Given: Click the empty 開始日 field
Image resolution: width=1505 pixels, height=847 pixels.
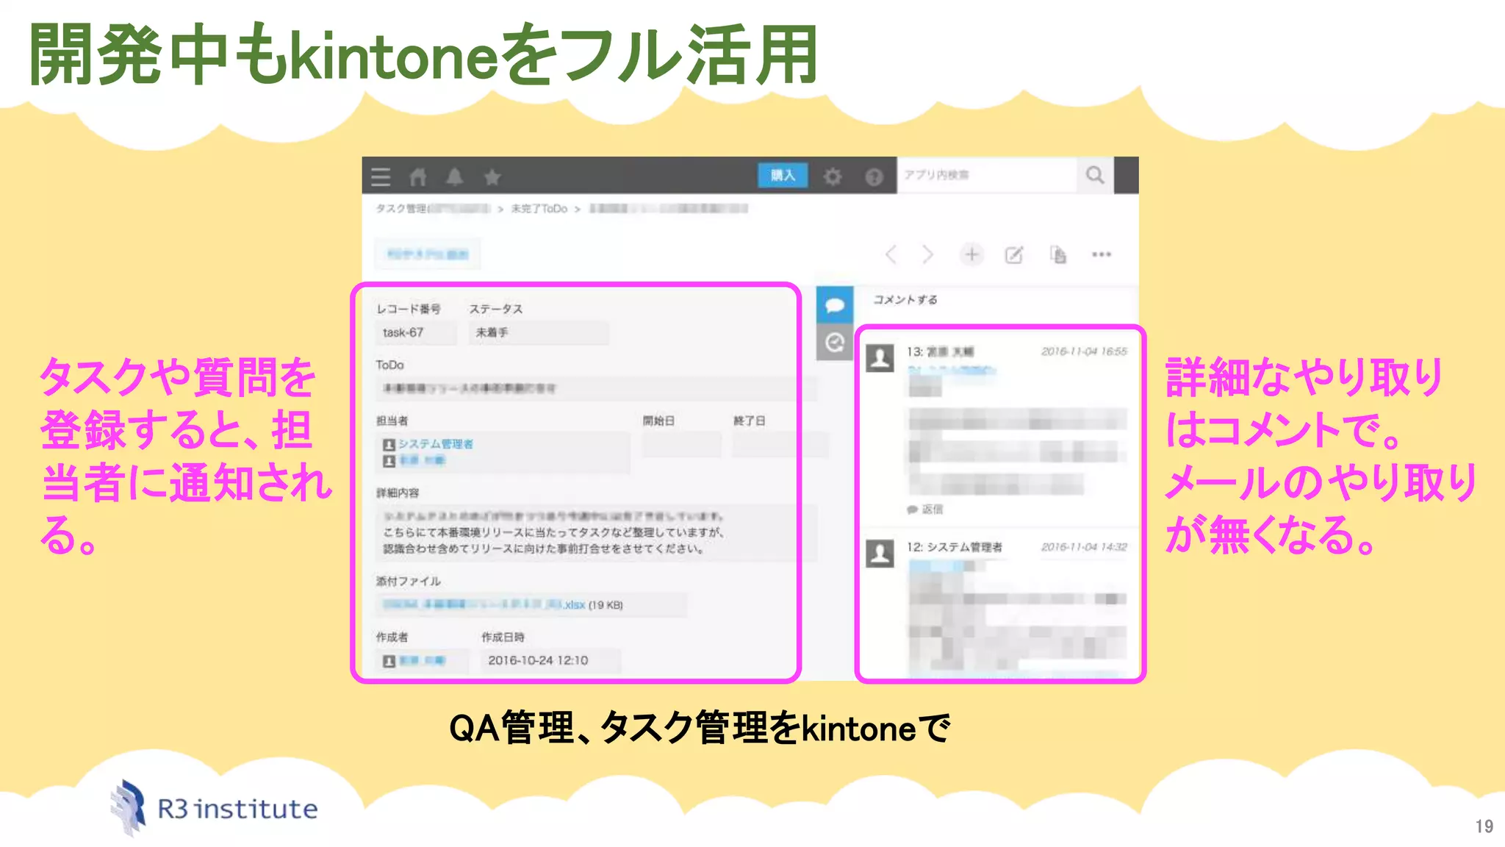Looking at the screenshot, I should tap(681, 444).
